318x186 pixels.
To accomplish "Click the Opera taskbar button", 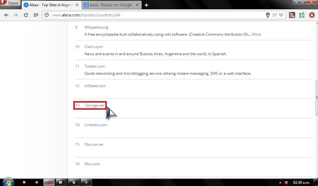I will pyautogui.click(x=49, y=182).
